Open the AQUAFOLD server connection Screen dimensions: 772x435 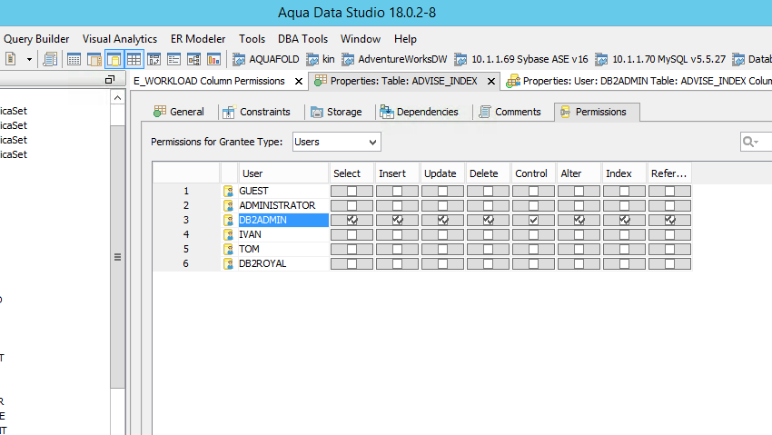click(266, 60)
